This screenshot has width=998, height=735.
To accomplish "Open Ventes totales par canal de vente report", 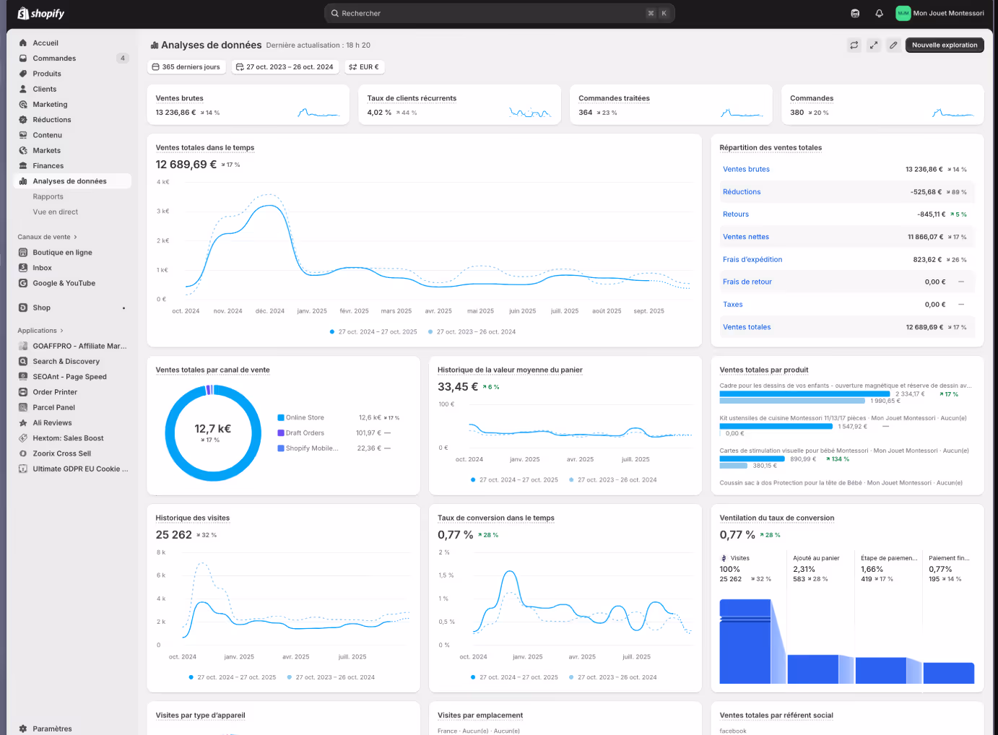I will point(213,370).
